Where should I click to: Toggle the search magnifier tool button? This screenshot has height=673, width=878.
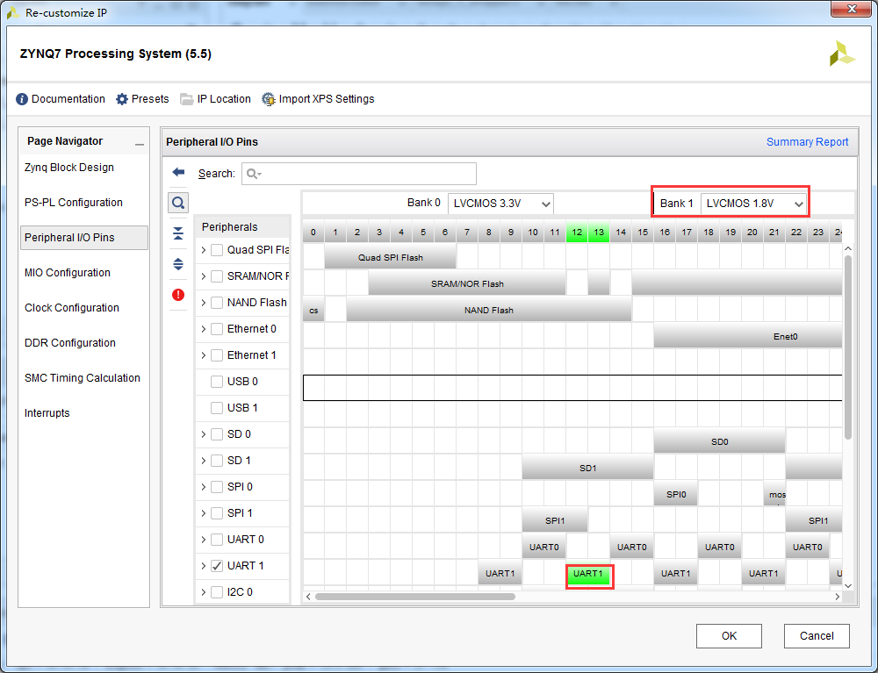pos(178,203)
